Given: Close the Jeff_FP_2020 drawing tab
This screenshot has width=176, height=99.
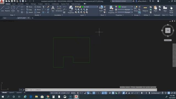Looking at the screenshot, I should (28, 18).
